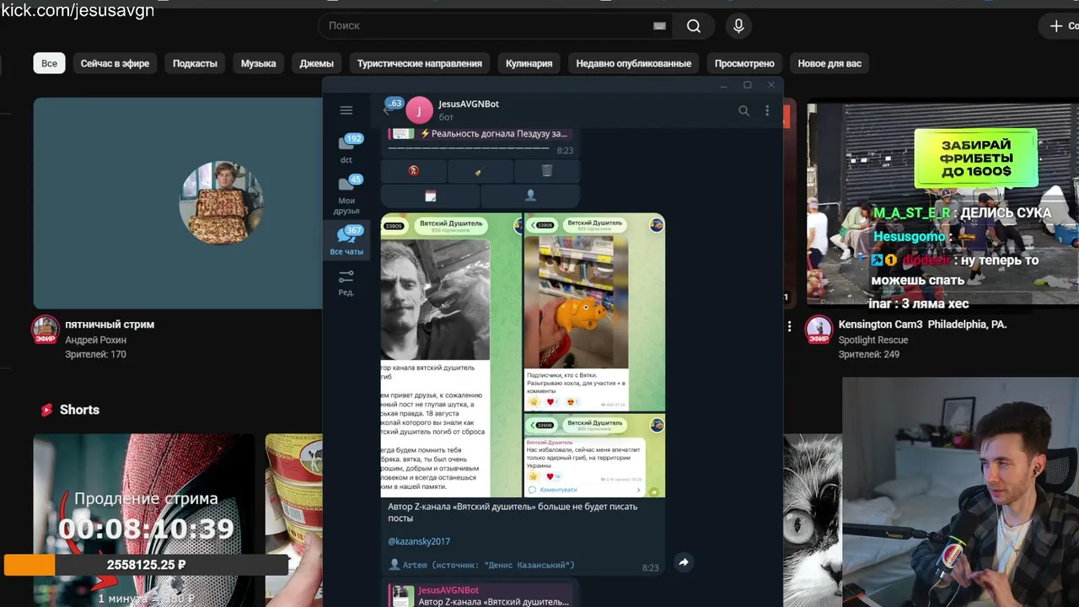1079x607 pixels.
Task: Select the Джемы filter chip
Action: 316,63
